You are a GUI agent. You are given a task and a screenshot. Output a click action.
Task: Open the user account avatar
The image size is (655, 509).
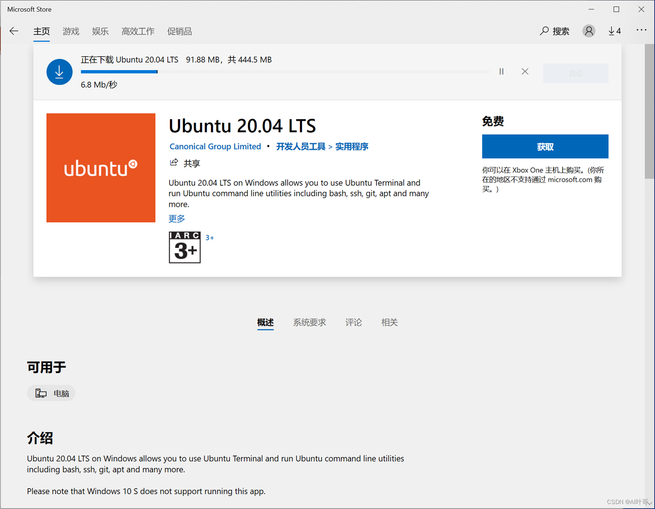tap(589, 31)
